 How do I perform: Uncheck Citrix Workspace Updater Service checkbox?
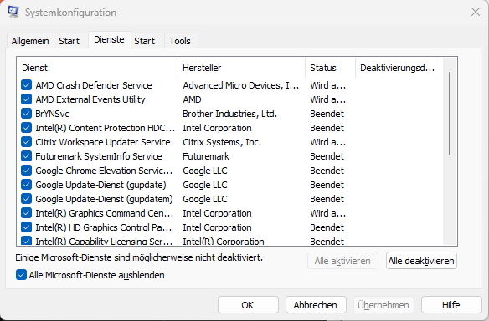point(26,142)
